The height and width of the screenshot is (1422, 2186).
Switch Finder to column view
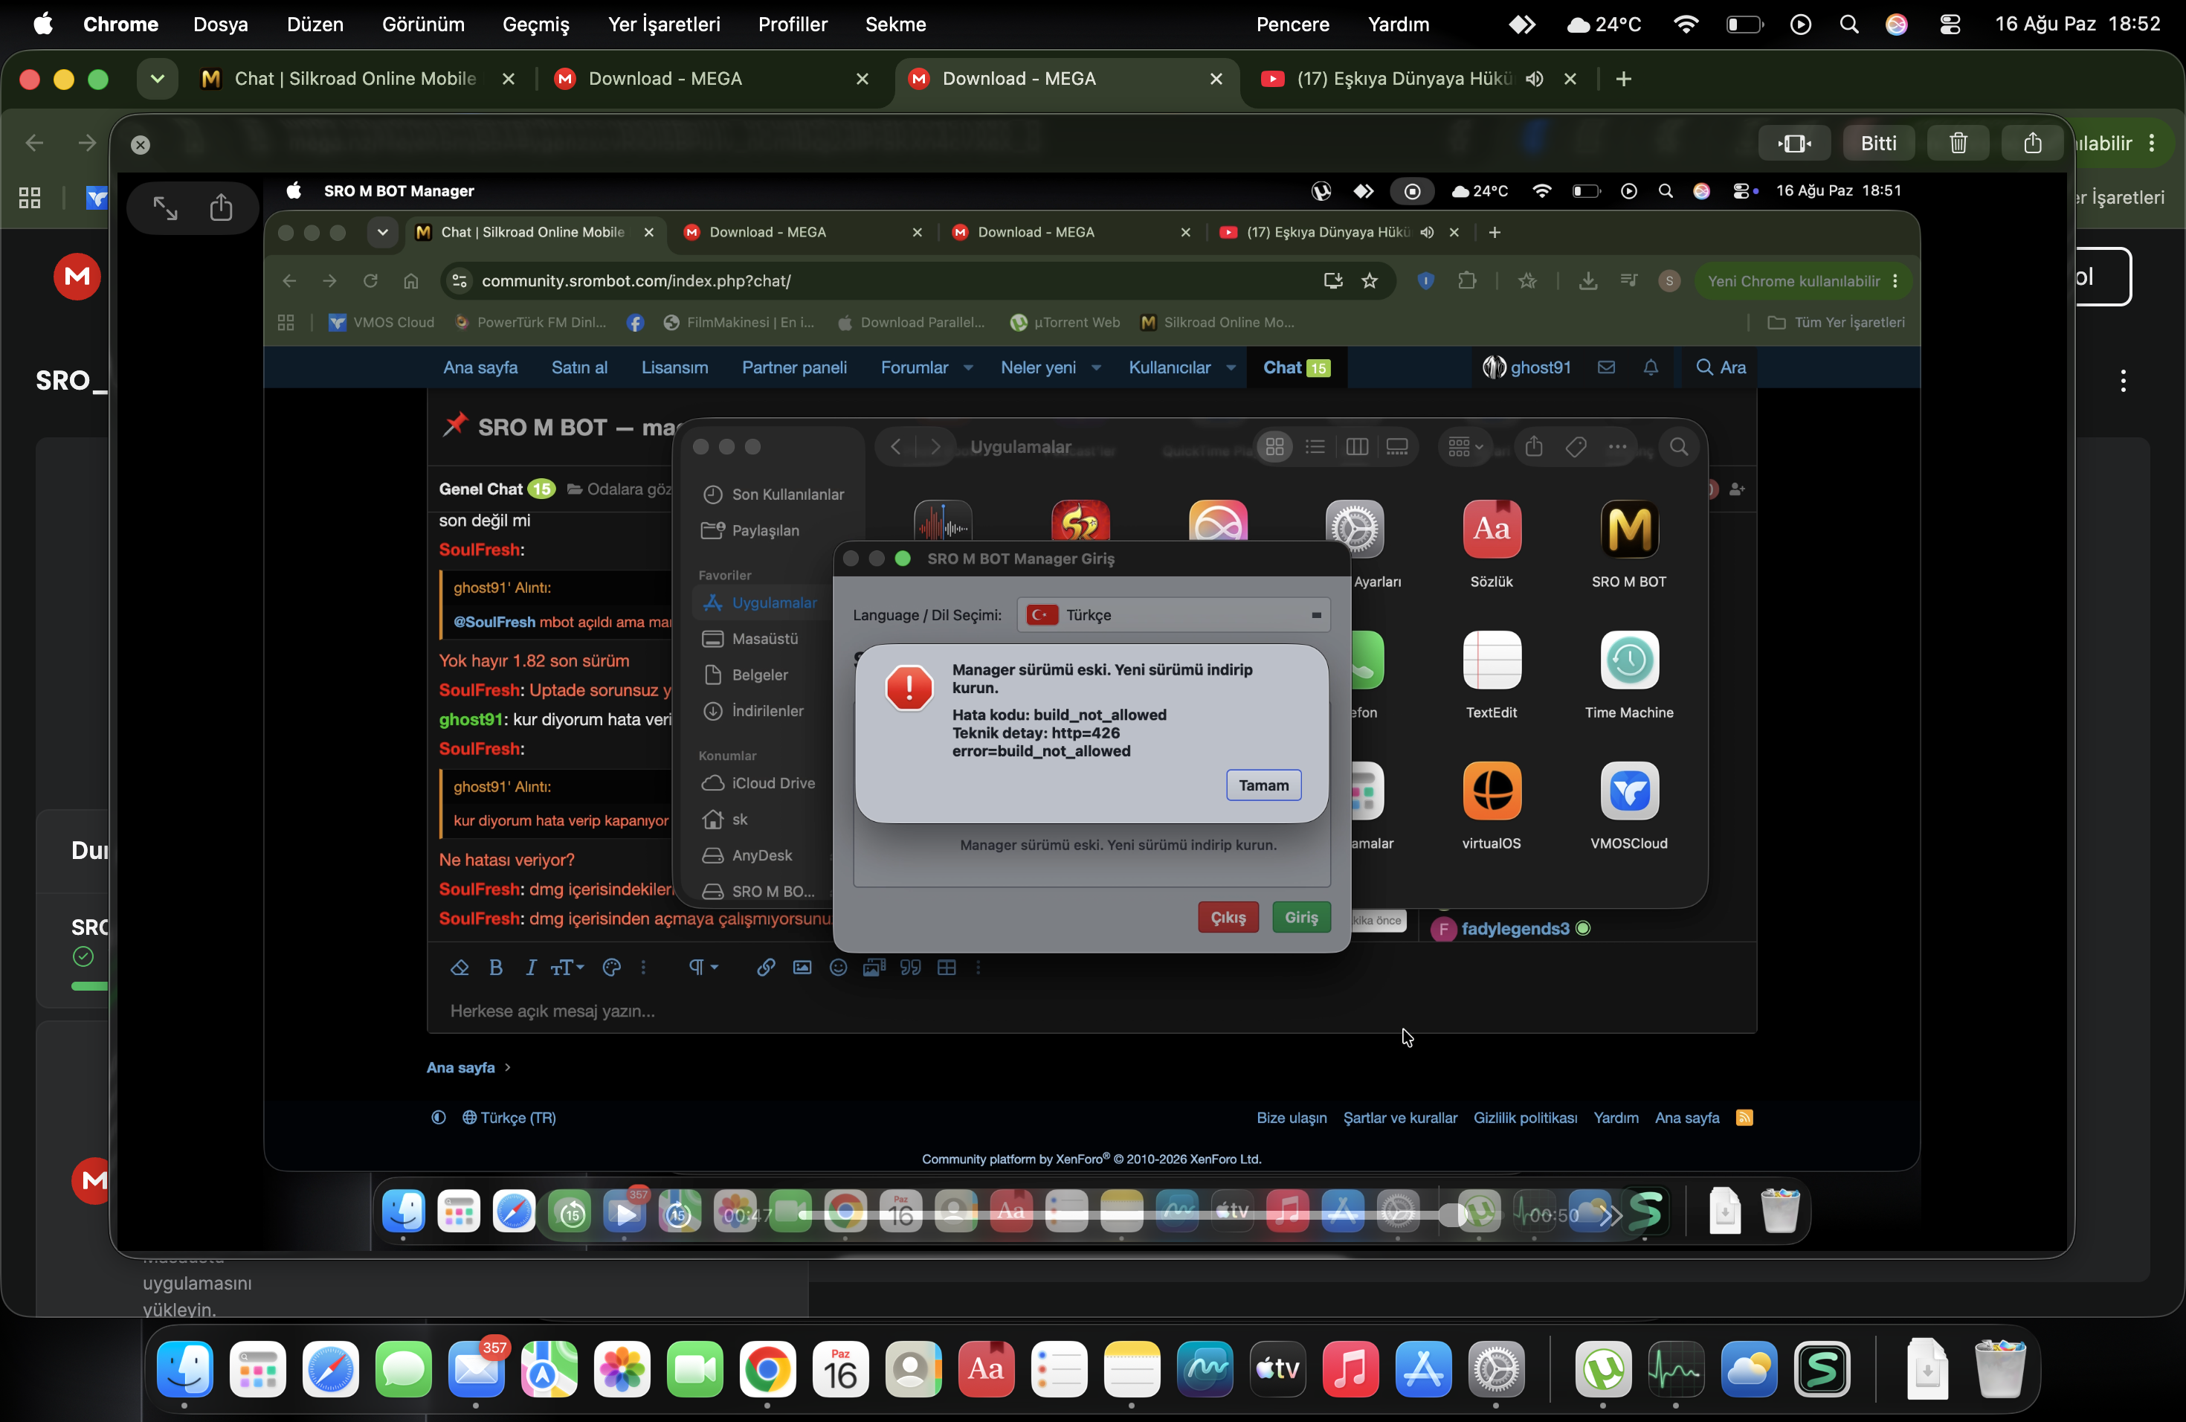tap(1357, 446)
